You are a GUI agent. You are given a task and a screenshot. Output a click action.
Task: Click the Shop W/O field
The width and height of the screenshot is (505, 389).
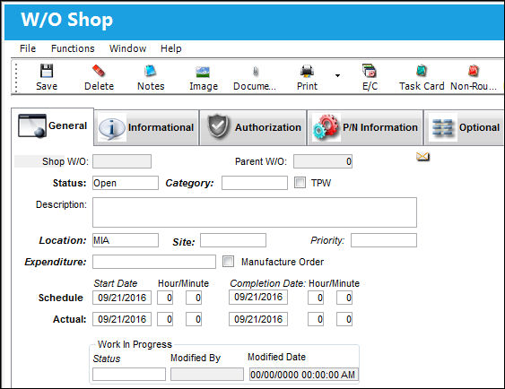[x=122, y=161]
